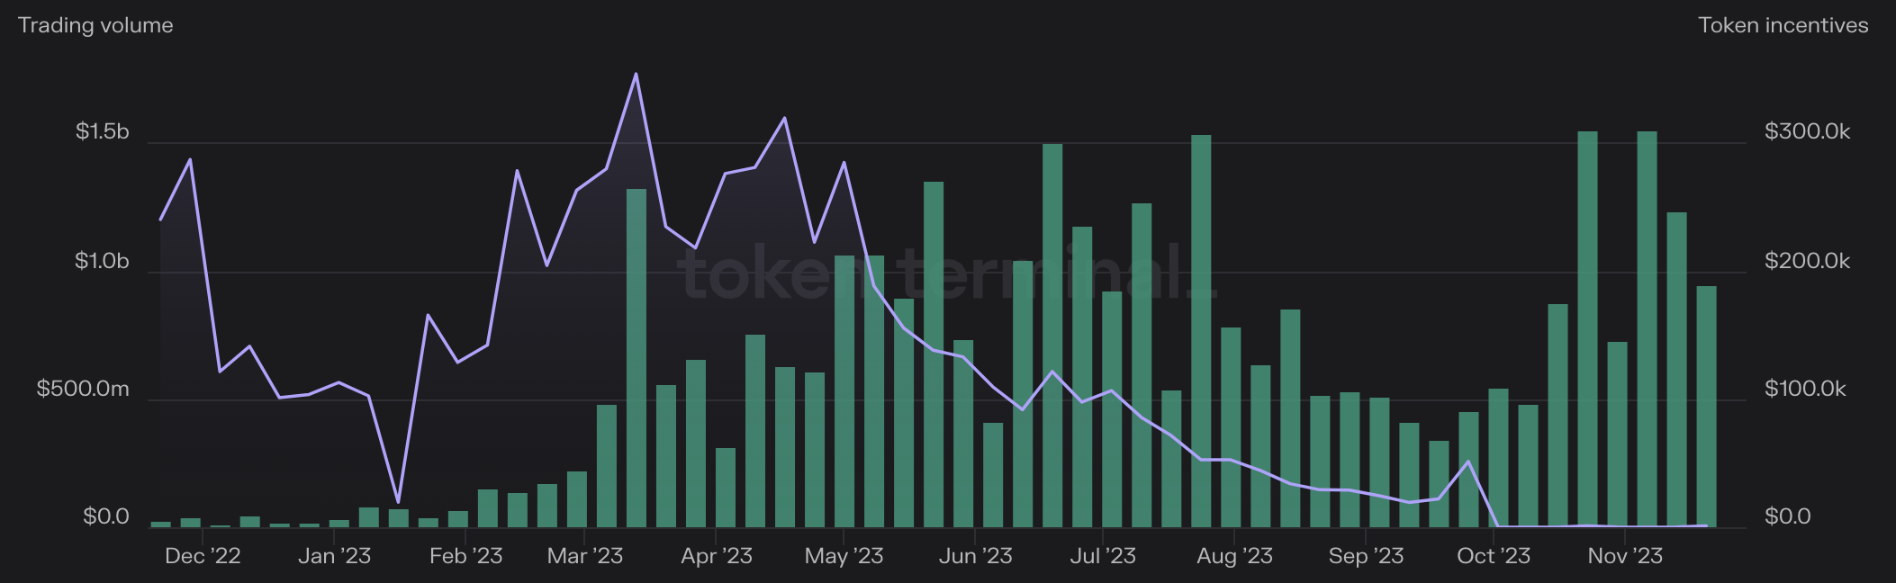Image resolution: width=1896 pixels, height=583 pixels.
Task: Click the purple line's lowest dip before February
Action: (398, 501)
